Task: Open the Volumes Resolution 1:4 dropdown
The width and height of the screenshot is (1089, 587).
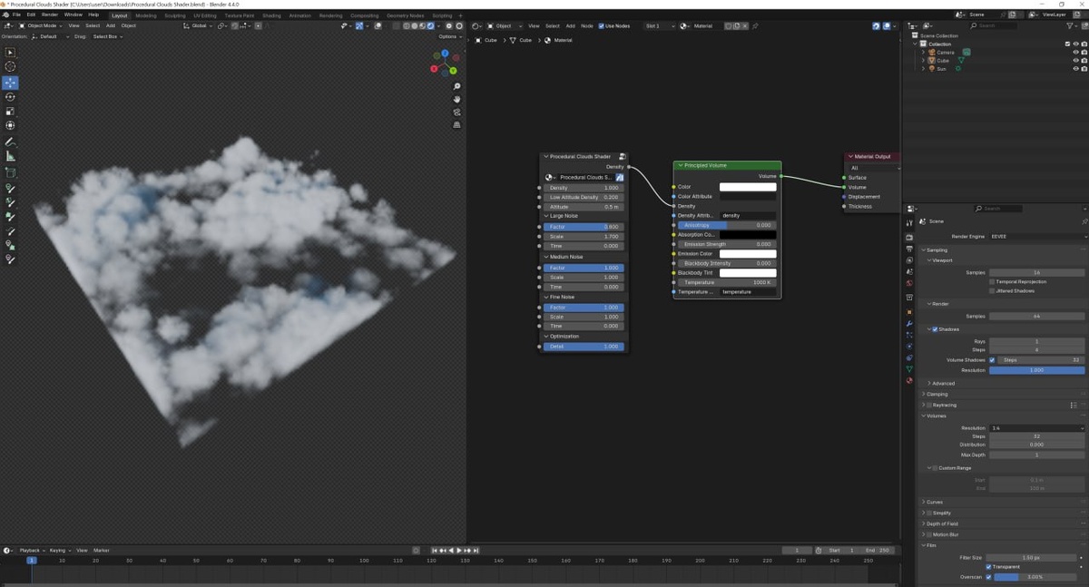Action: click(1036, 427)
